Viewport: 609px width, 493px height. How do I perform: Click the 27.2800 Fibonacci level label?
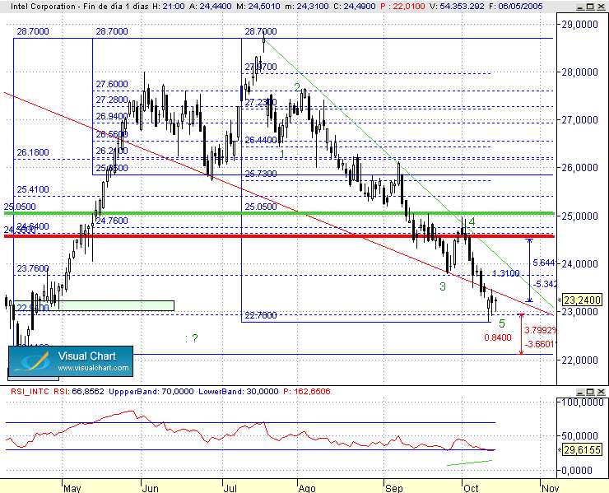pyautogui.click(x=112, y=100)
